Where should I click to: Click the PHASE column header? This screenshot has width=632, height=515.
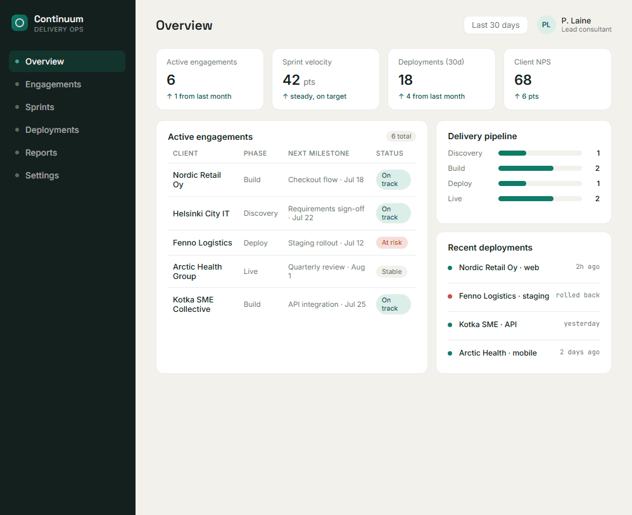pyautogui.click(x=255, y=153)
